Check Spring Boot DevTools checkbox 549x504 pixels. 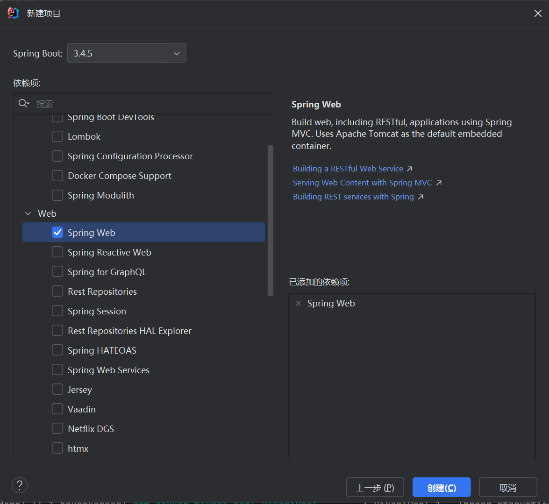tap(57, 118)
